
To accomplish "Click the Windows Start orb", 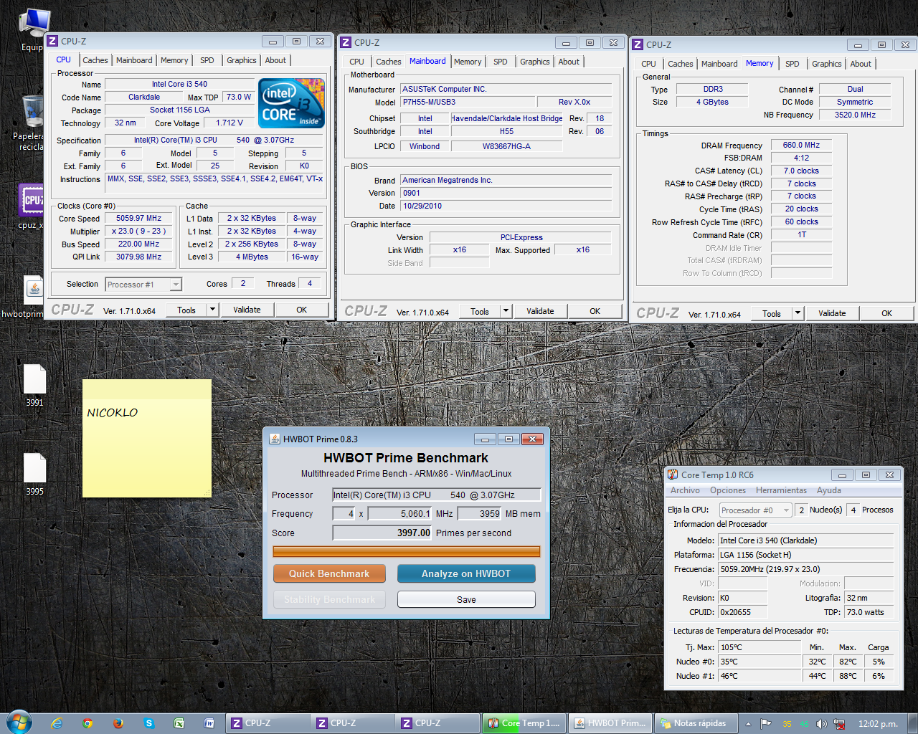I will click(x=19, y=723).
